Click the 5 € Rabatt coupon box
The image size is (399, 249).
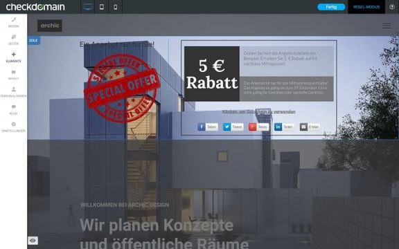[x=212, y=74]
